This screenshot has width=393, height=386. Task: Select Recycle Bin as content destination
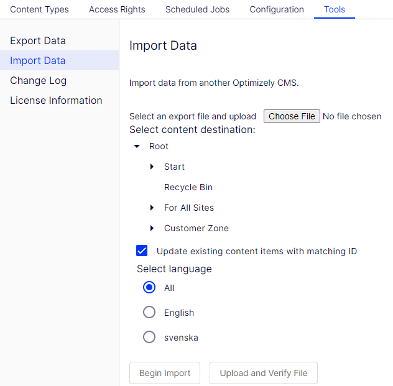[x=188, y=187]
